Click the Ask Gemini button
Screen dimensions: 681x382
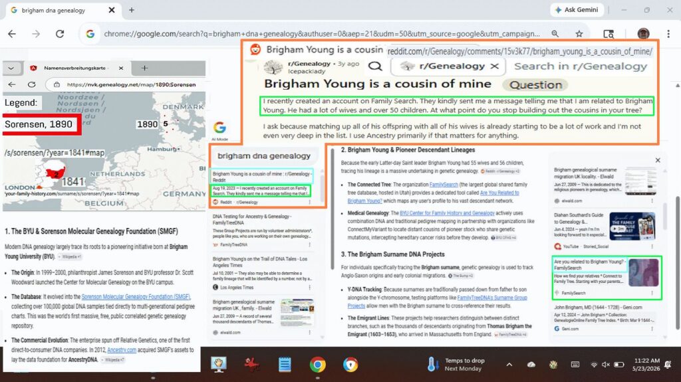pos(577,9)
